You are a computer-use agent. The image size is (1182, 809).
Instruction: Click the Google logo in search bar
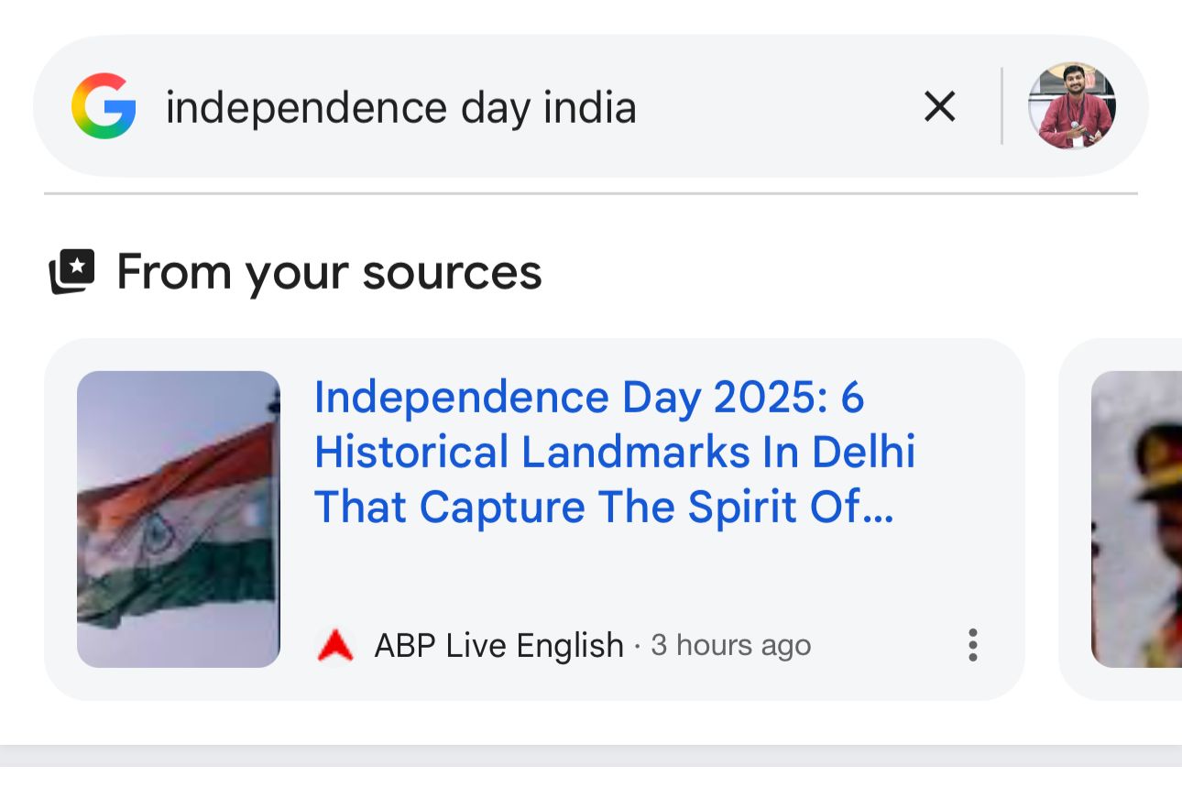tap(104, 106)
